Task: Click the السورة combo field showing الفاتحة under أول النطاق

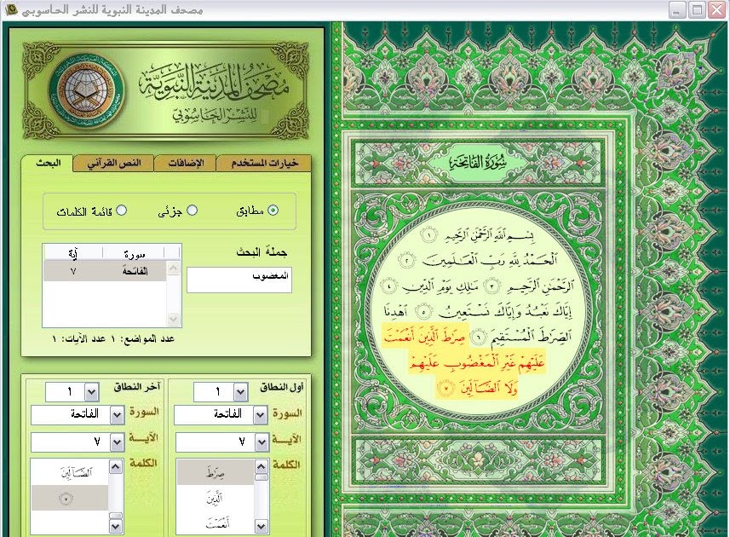Action: [221, 415]
